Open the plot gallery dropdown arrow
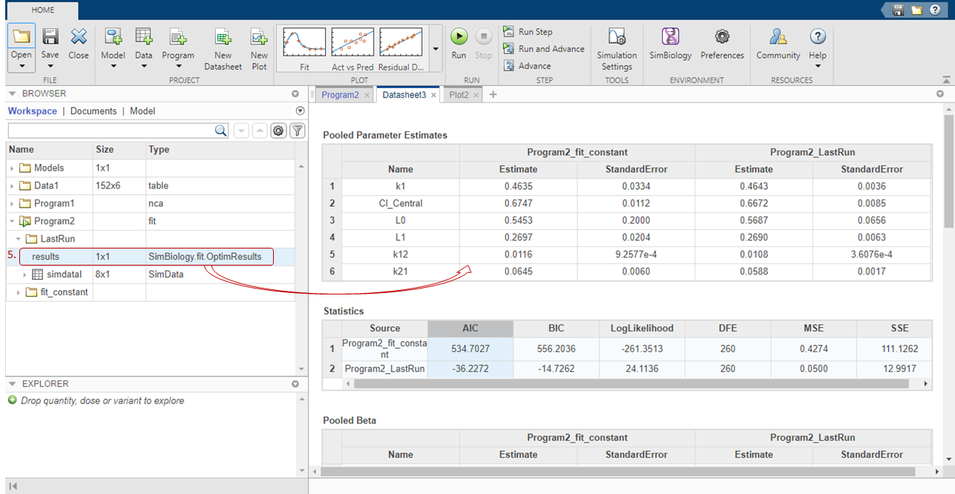 [x=435, y=49]
